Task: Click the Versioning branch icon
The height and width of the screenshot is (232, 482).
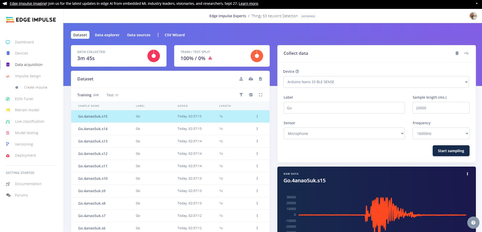Action: (8, 144)
